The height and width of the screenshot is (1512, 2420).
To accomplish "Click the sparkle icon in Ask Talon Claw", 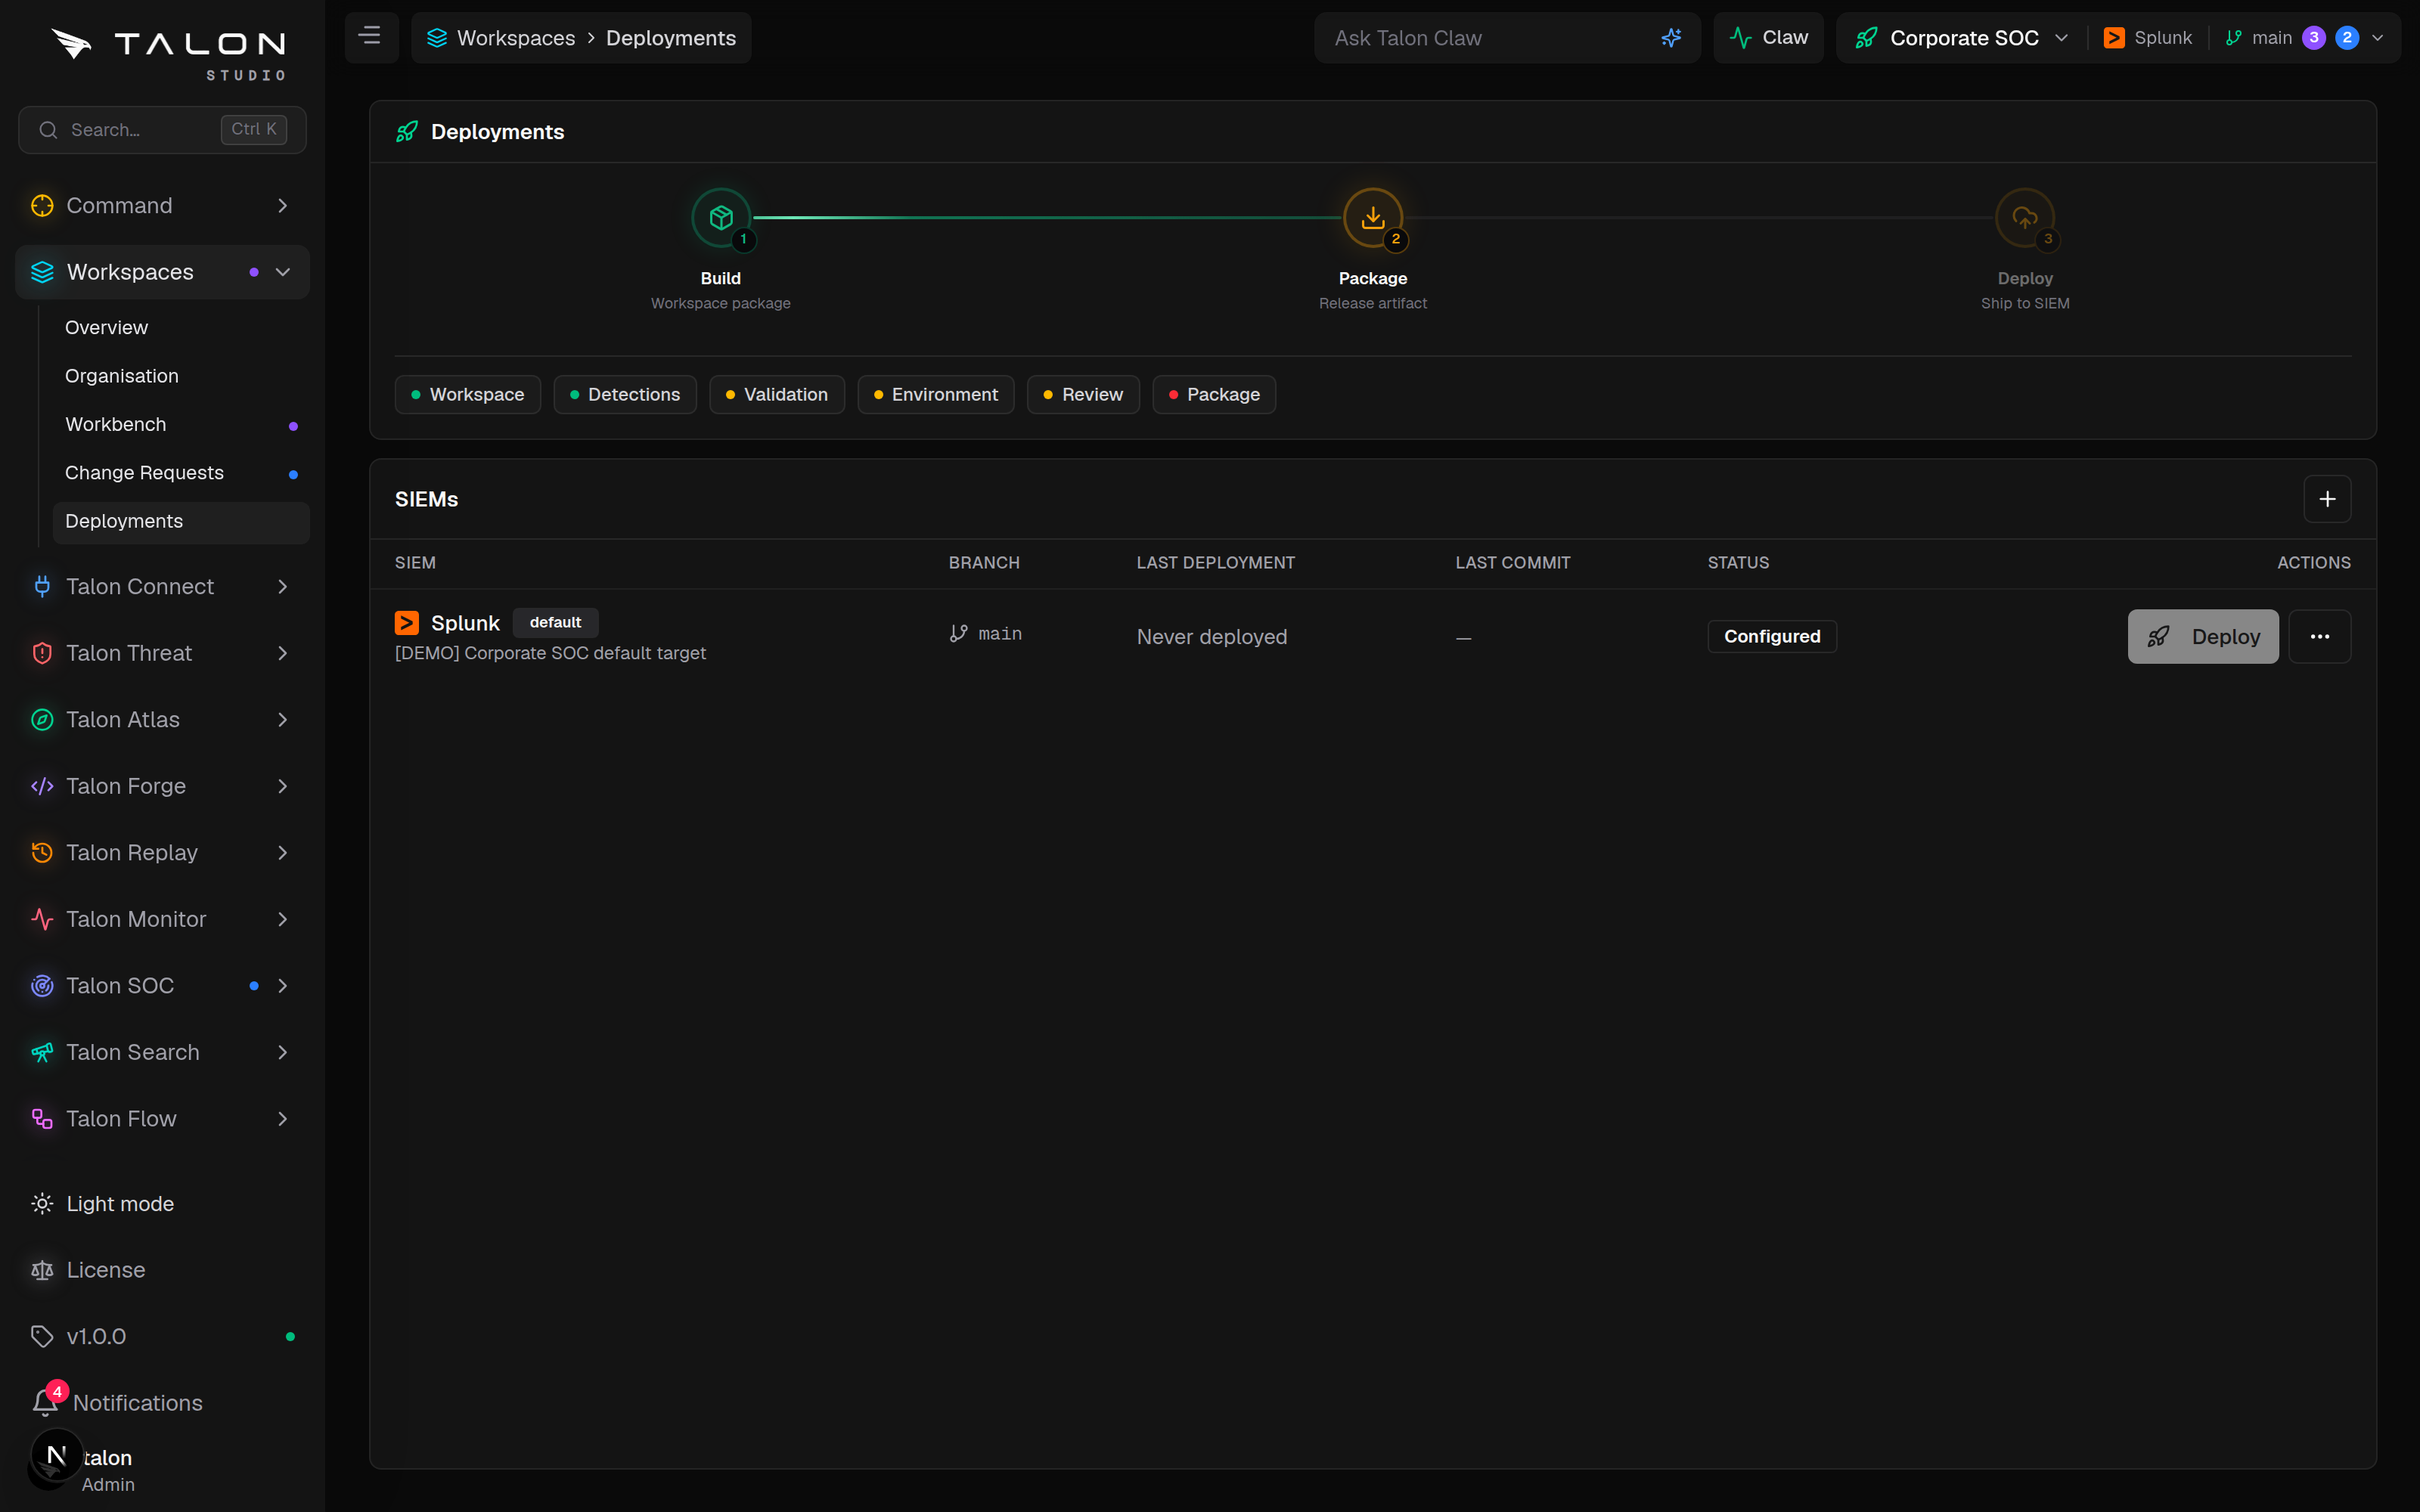I will [x=1671, y=38].
